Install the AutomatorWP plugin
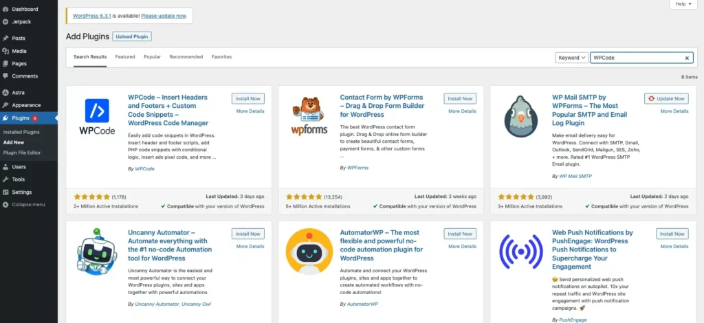 [x=460, y=234]
